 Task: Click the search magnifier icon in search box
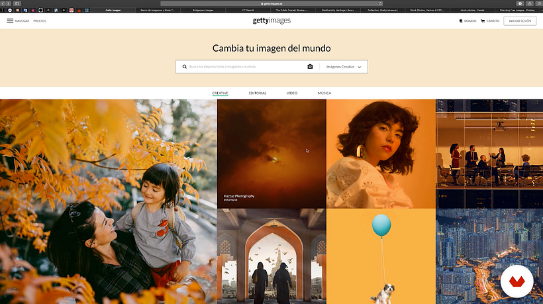pyautogui.click(x=185, y=66)
